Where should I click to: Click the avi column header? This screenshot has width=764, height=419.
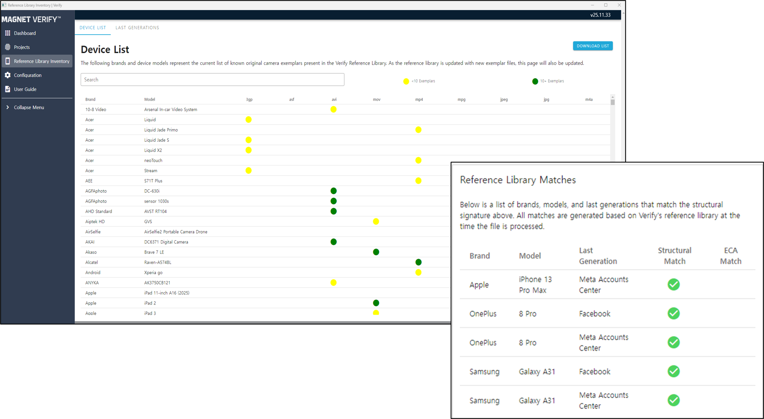(334, 99)
